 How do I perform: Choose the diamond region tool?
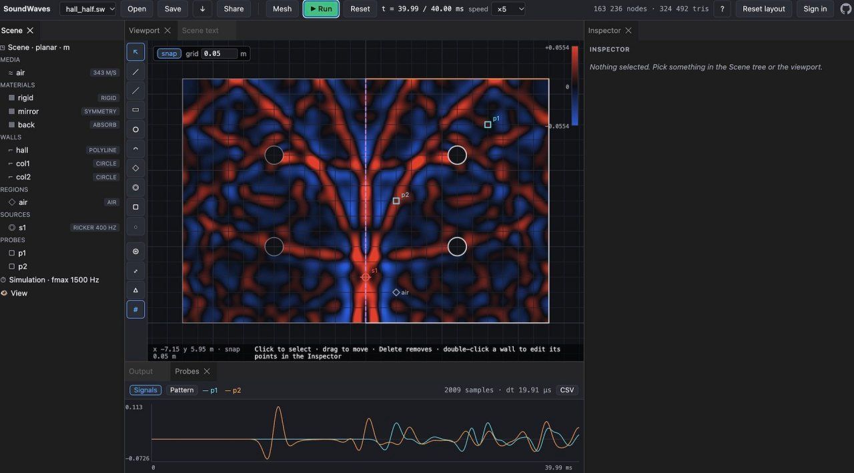[135, 168]
